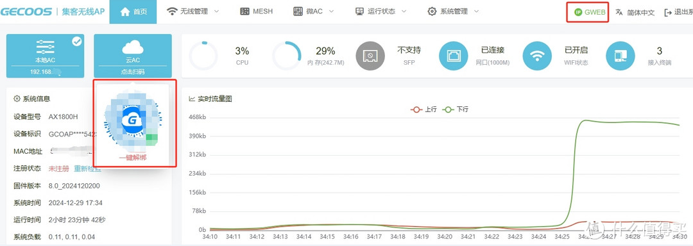Open the MESH menu item
The image size is (693, 246).
coord(256,12)
